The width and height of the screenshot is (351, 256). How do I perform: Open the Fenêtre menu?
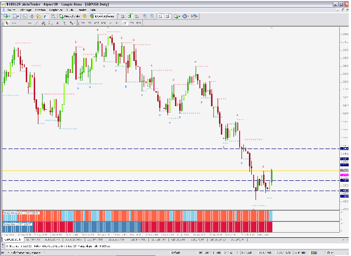pos(82,10)
